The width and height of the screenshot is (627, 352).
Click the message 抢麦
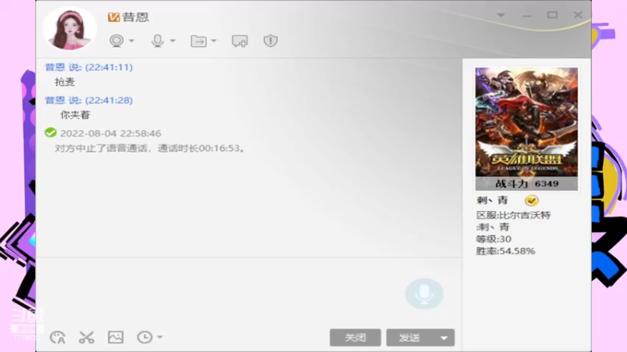tap(65, 82)
